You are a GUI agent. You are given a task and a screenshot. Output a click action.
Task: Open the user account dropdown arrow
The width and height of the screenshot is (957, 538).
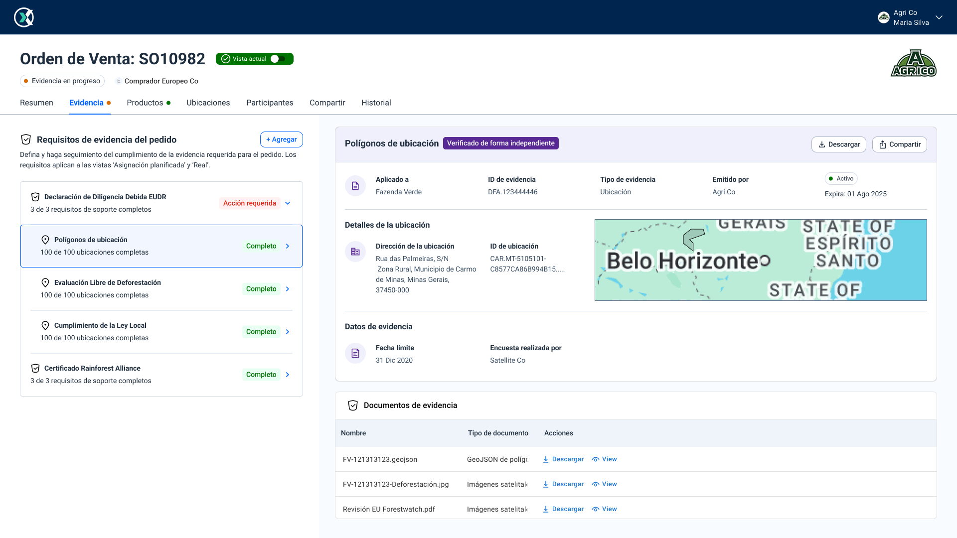939,17
